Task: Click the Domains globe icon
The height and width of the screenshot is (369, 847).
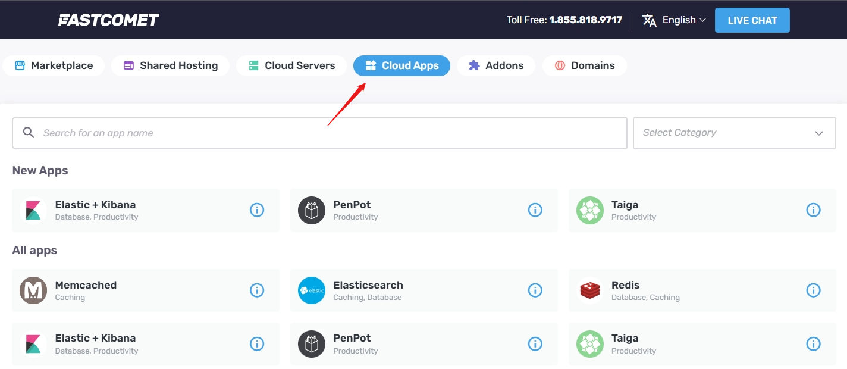Action: coord(560,65)
